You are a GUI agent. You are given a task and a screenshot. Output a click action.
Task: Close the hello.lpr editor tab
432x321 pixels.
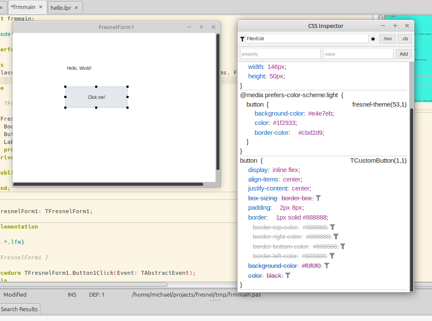76,8
